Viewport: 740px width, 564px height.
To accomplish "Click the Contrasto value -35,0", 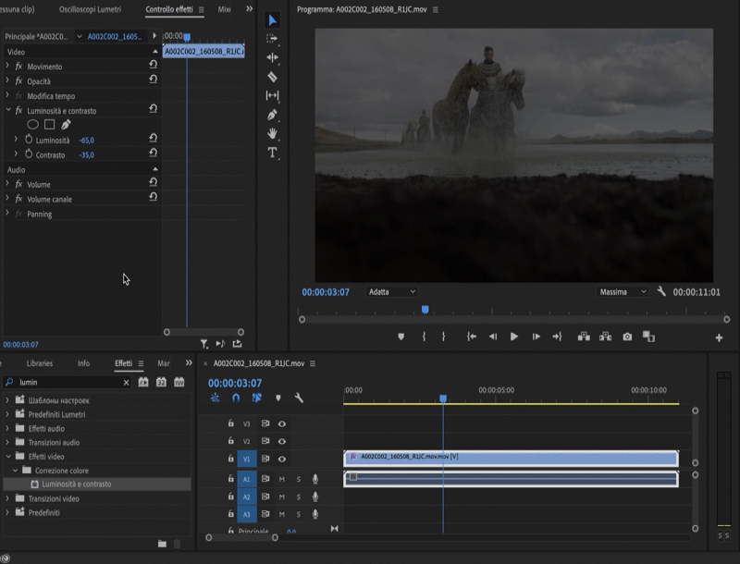I will 86,155.
